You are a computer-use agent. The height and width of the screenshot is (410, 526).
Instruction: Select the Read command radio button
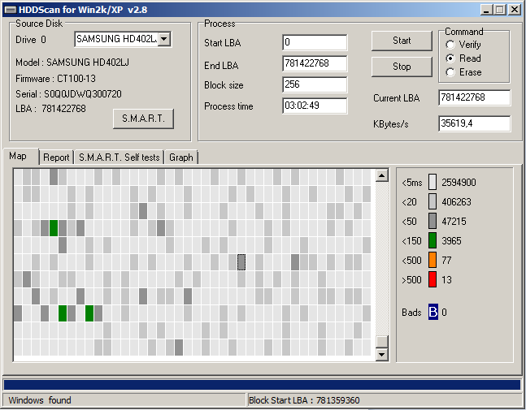pyautogui.click(x=450, y=58)
